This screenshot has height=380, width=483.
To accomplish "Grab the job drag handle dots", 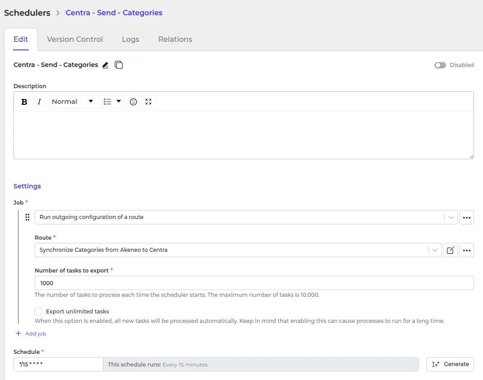I will 27,217.
